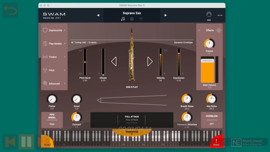Click the Timbre broadcast icon
Image resolution: width=270 pixels, height=152 pixels.
45,57
